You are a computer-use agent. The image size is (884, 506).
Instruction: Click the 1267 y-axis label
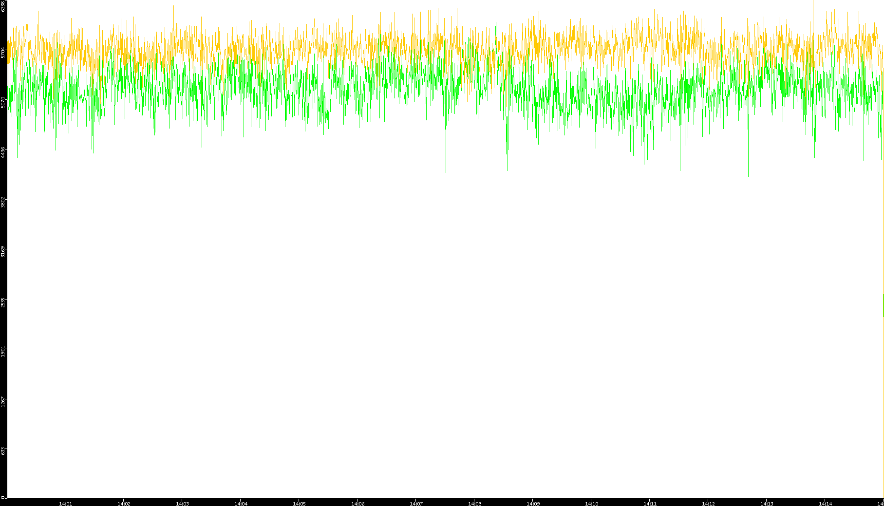click(x=3, y=402)
